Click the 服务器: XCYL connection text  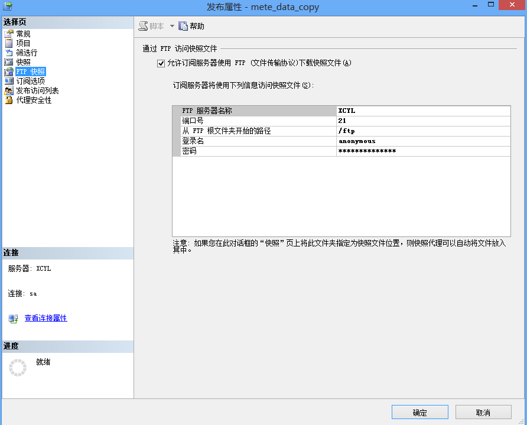30,268
